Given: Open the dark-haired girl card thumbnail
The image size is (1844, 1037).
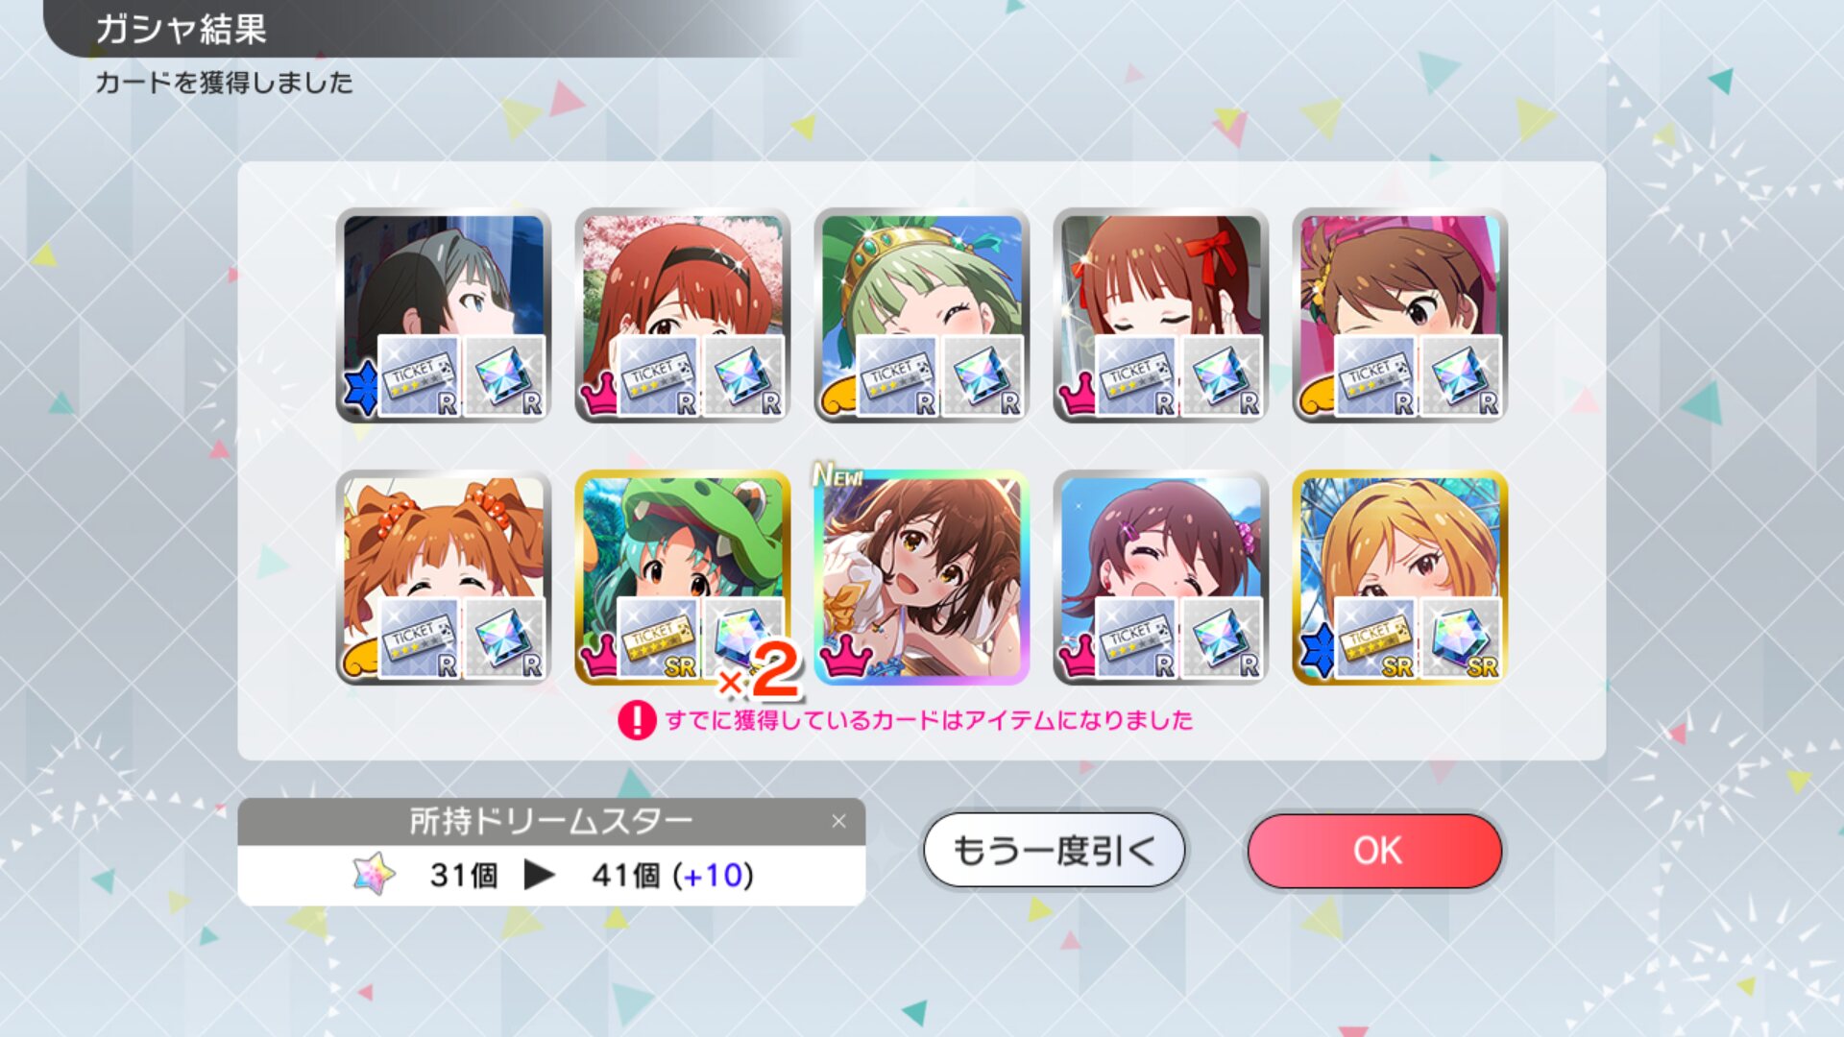Looking at the screenshot, I should pos(443,315).
